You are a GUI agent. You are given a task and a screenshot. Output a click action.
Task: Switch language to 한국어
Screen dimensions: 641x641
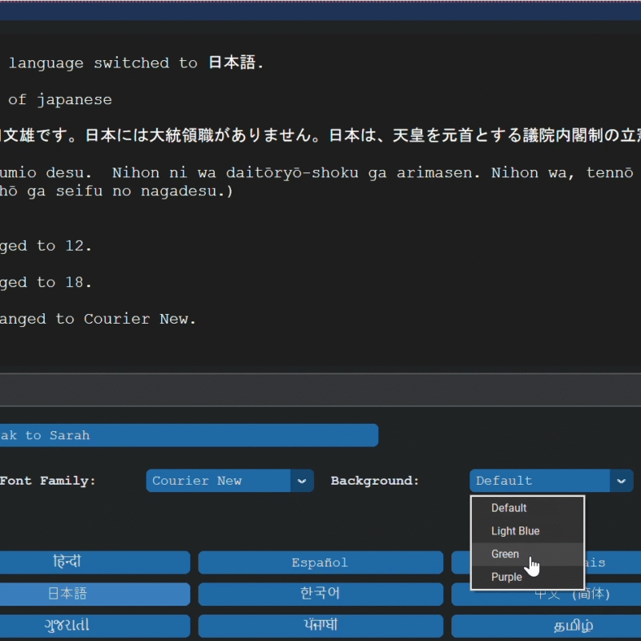[x=320, y=595]
